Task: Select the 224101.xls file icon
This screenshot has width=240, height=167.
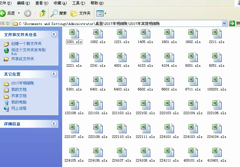Action: click(169, 128)
